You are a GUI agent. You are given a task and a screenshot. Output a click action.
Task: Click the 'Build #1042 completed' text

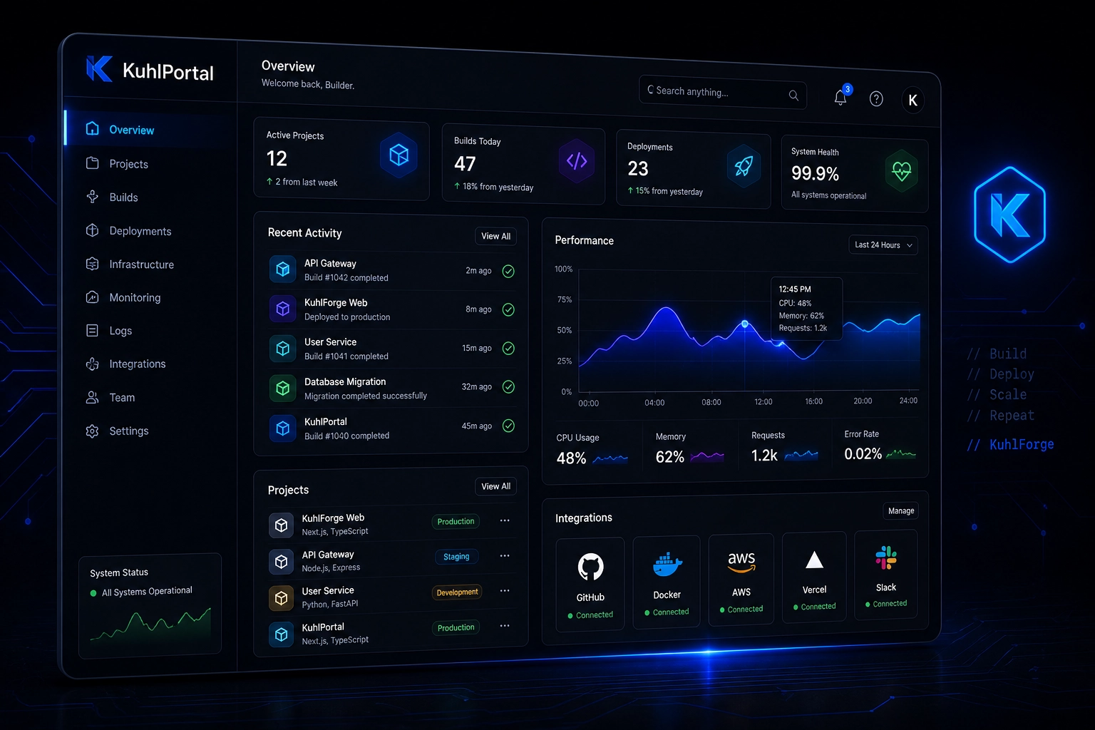(x=346, y=277)
